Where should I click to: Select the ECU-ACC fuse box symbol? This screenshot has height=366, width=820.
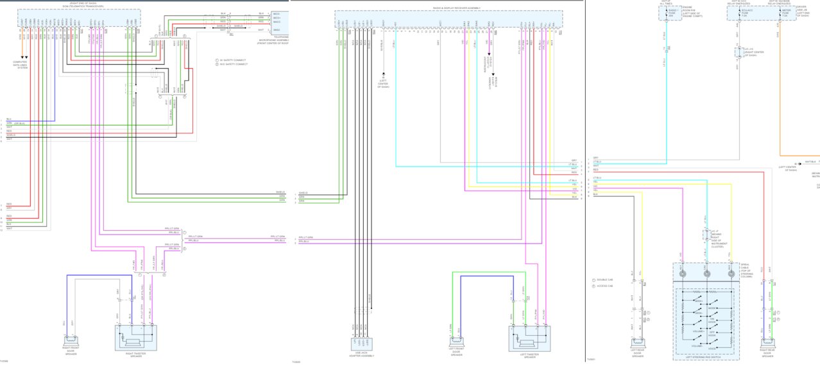[745, 13]
